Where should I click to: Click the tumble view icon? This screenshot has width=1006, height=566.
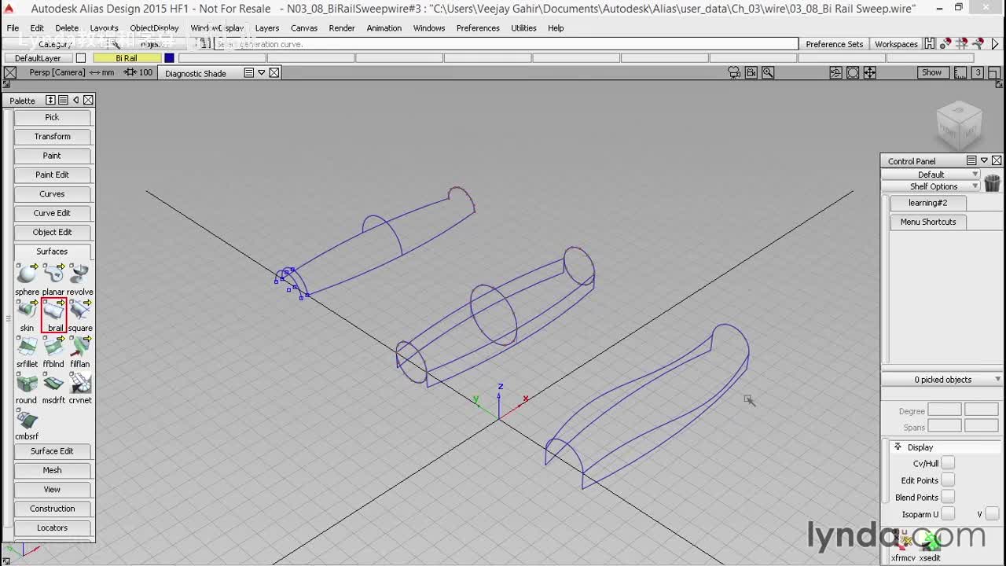point(835,72)
